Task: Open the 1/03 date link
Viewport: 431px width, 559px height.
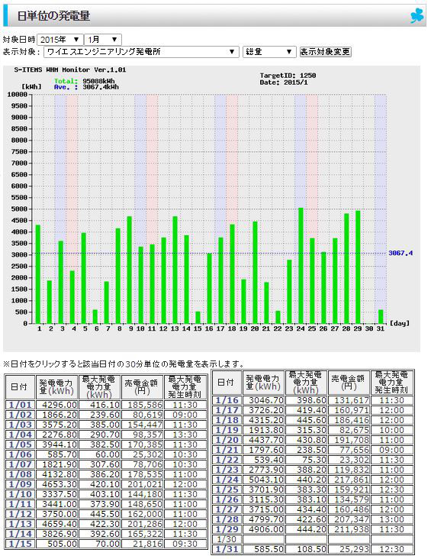Action: 21,425
